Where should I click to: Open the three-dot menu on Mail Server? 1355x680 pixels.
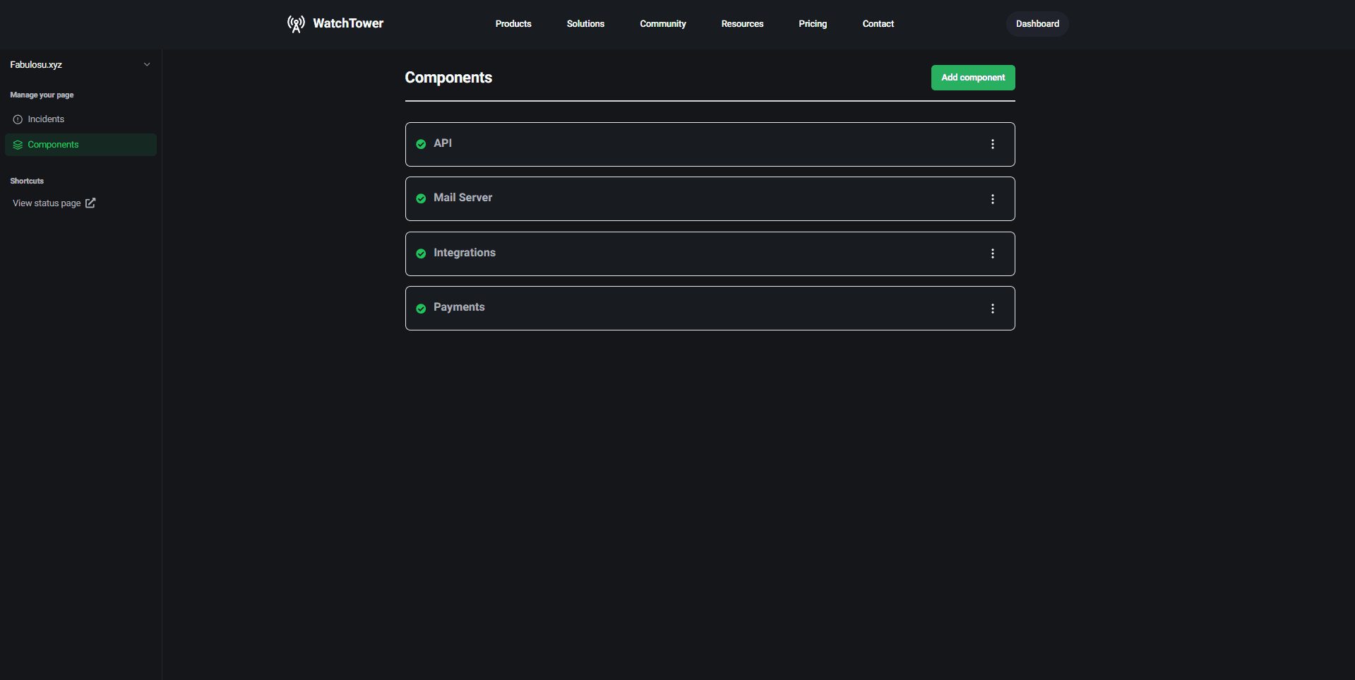(993, 198)
